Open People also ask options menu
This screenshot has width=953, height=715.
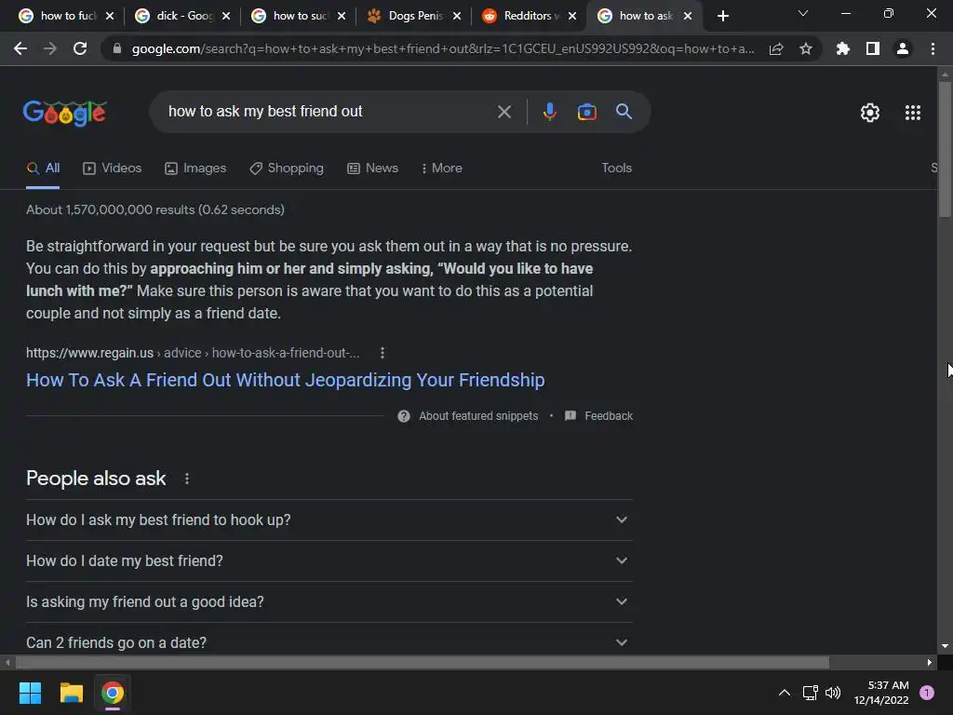(186, 479)
